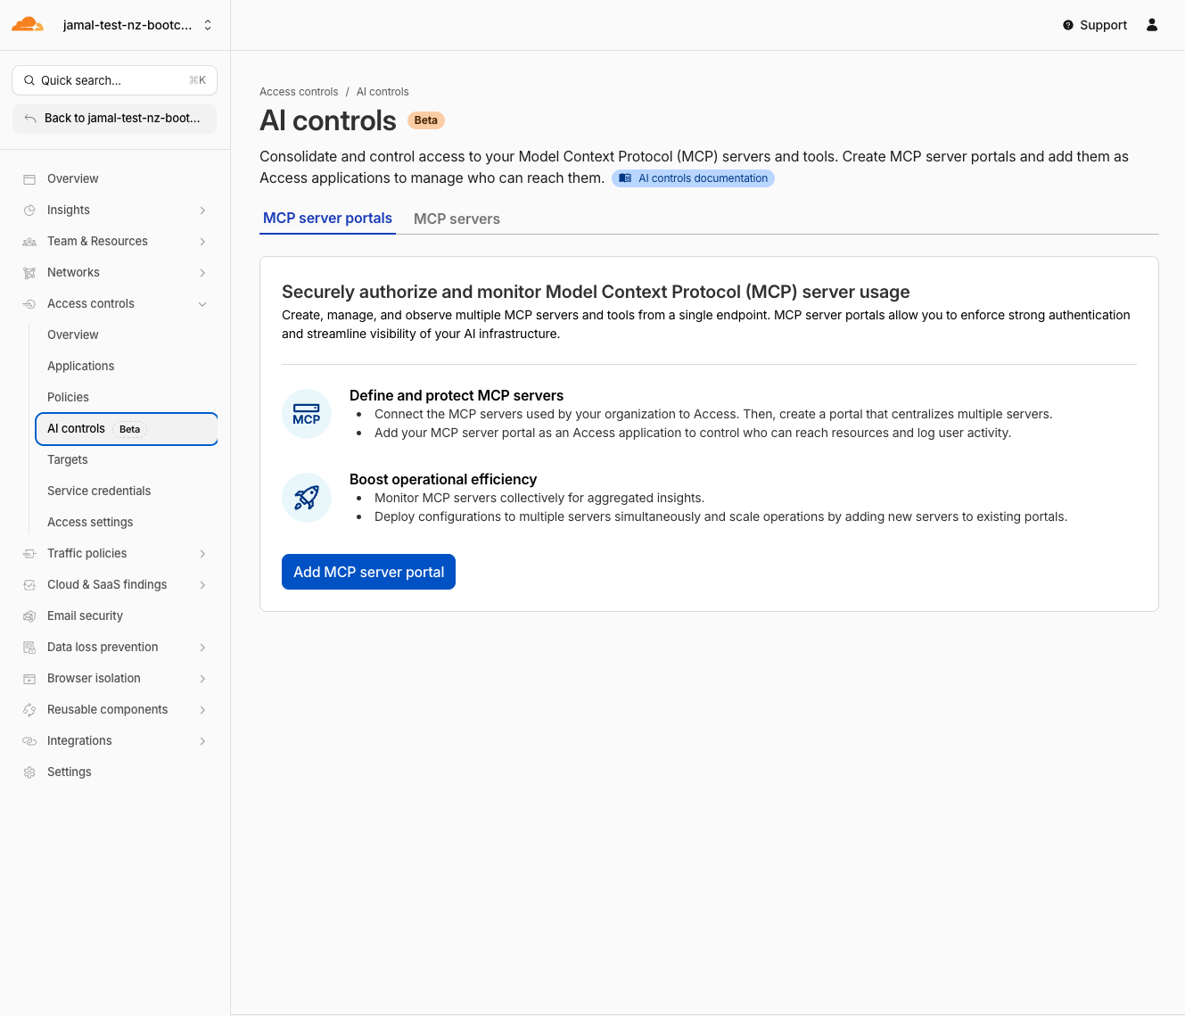Click the MCP server round icon
Image resolution: width=1185 pixels, height=1016 pixels.
[307, 414]
